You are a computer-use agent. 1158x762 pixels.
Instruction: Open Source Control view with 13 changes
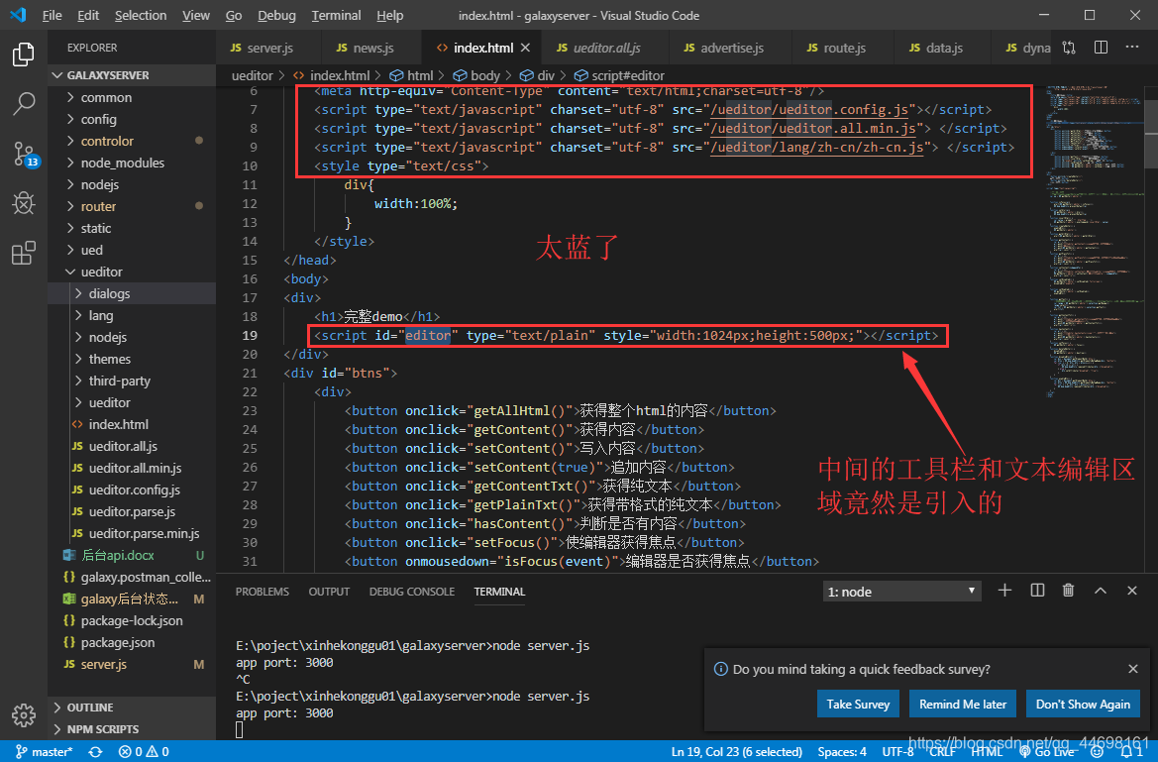click(x=25, y=155)
